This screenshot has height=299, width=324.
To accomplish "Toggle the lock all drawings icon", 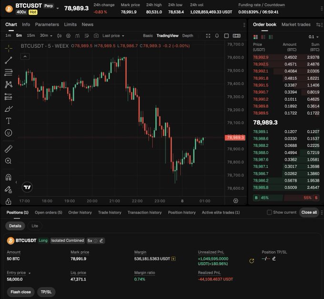I will pos(9,201).
